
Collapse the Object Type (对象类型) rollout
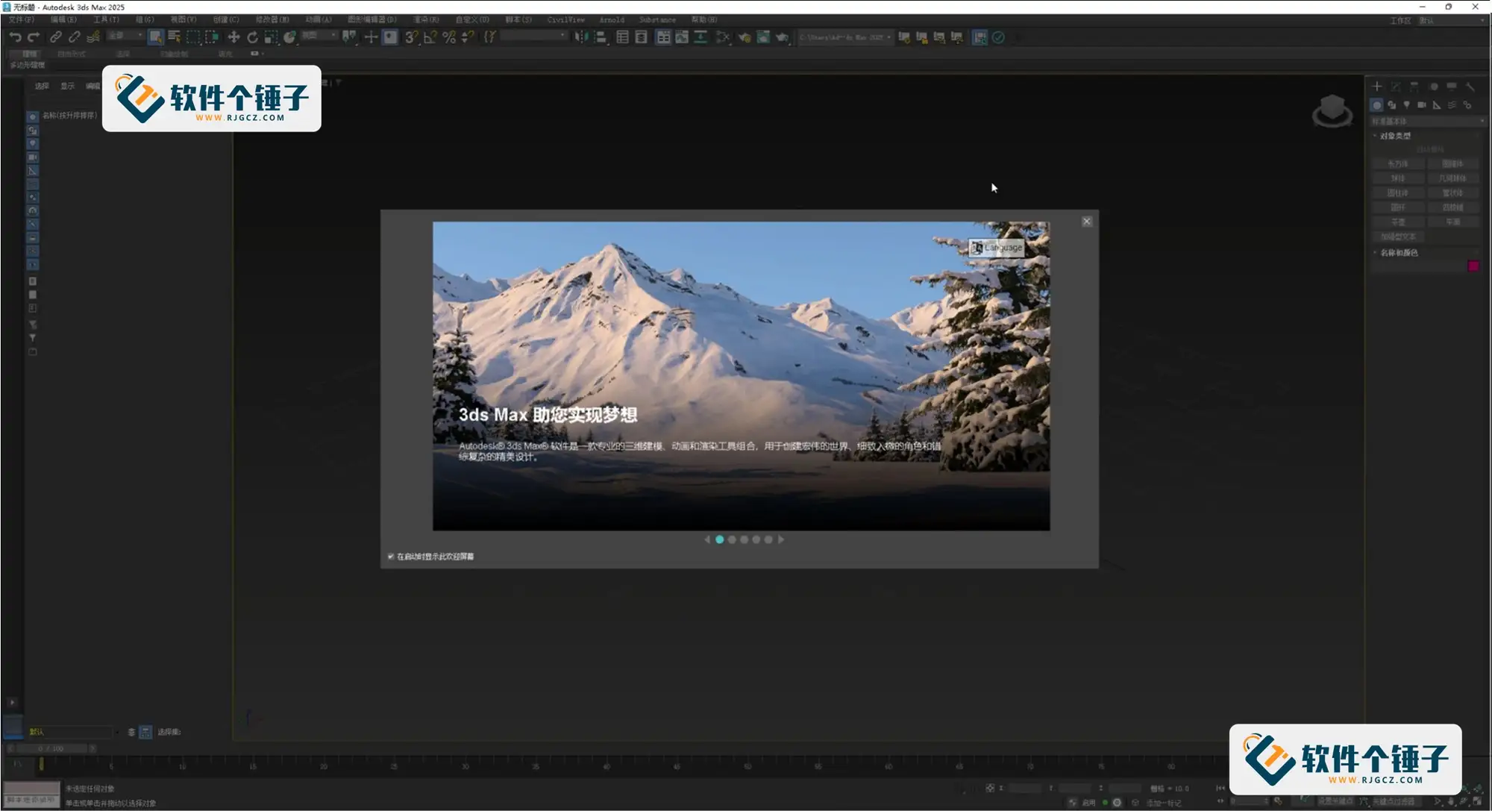[1395, 136]
